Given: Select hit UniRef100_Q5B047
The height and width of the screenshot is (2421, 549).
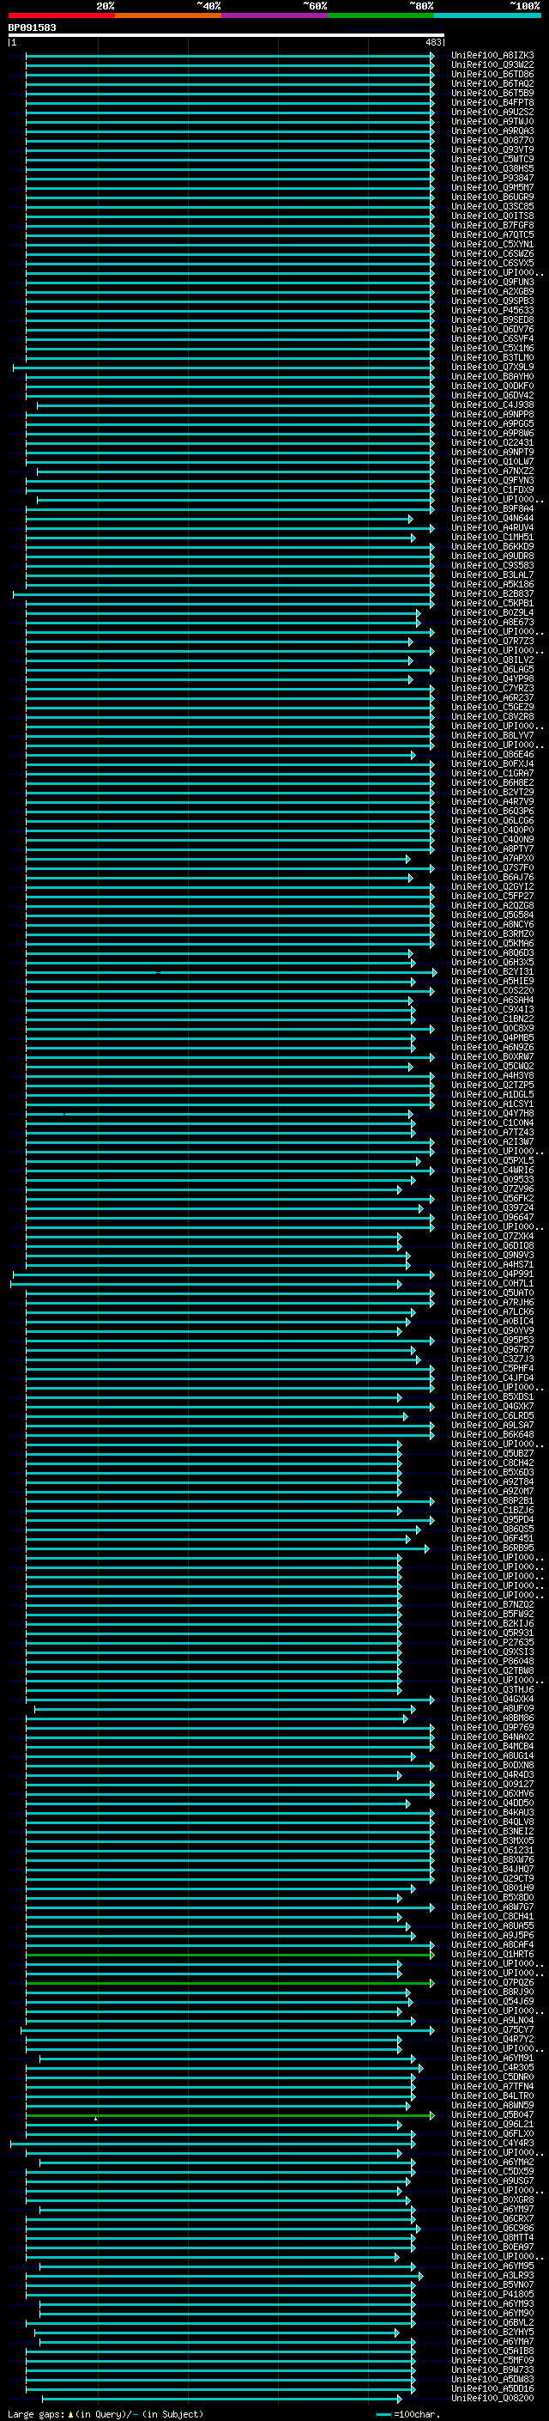Looking at the screenshot, I should click(x=492, y=2116).
